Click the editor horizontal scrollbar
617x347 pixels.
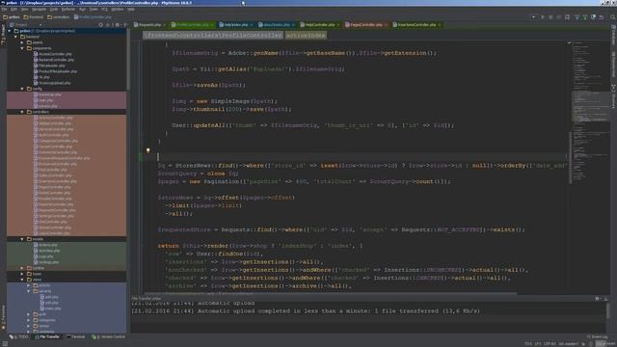331,293
